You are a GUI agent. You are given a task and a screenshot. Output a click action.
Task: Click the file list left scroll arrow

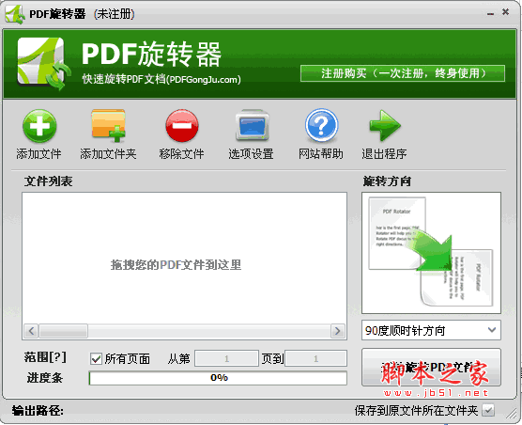[x=31, y=331]
